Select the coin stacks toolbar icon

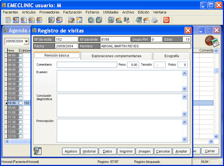tap(127, 20)
